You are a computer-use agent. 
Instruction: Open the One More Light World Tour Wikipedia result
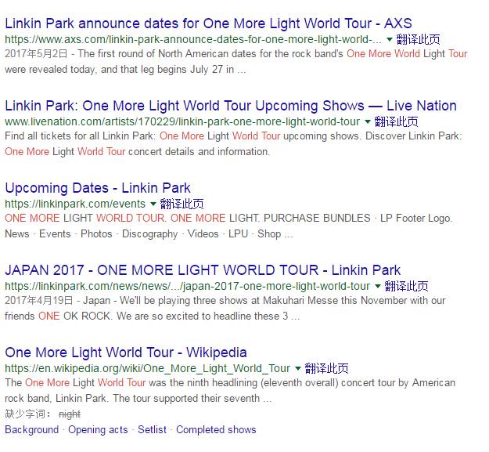point(126,353)
